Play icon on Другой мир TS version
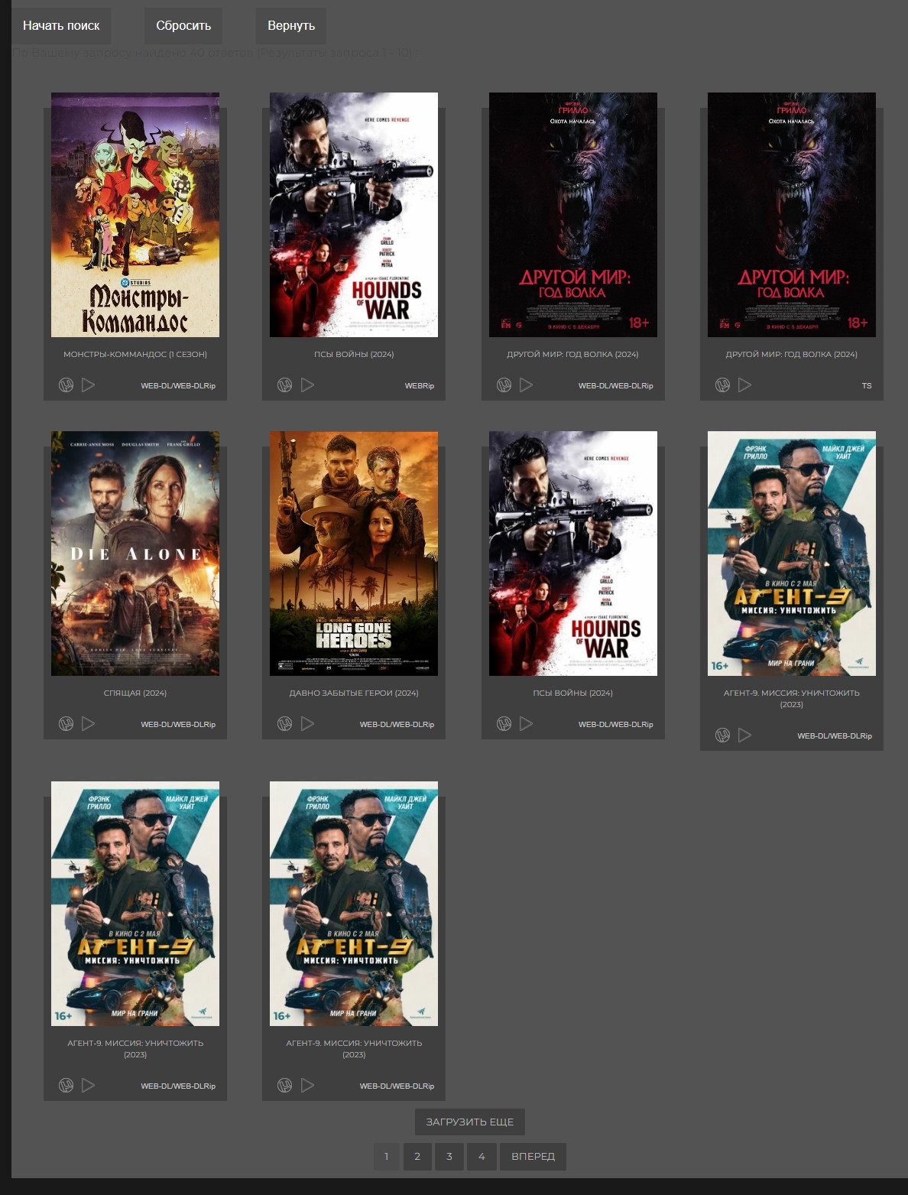This screenshot has height=1195, width=908. click(745, 385)
